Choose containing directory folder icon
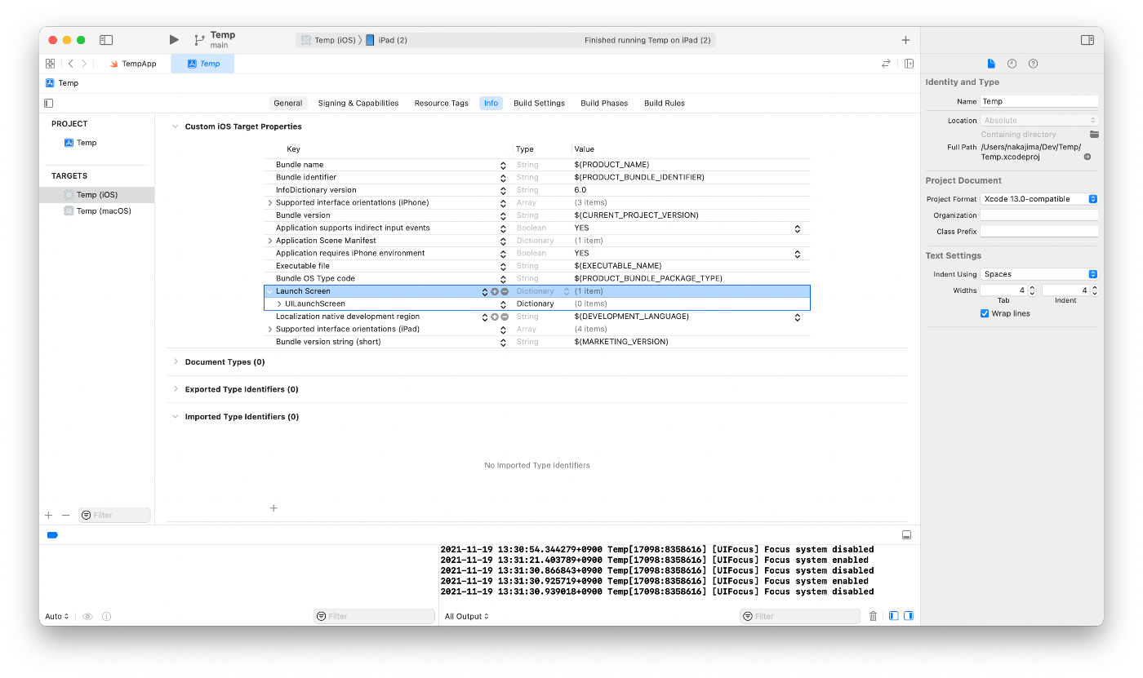Image resolution: width=1143 pixels, height=678 pixels. (1094, 134)
